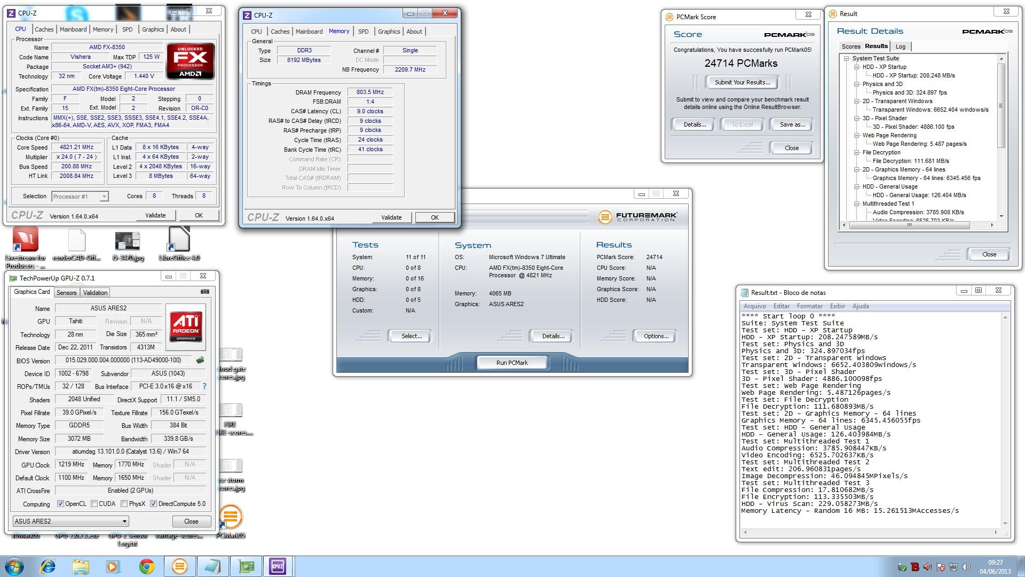
Task: Click the Run PCMark button
Action: tap(512, 362)
